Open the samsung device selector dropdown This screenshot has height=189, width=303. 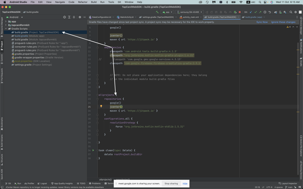tap(189, 12)
